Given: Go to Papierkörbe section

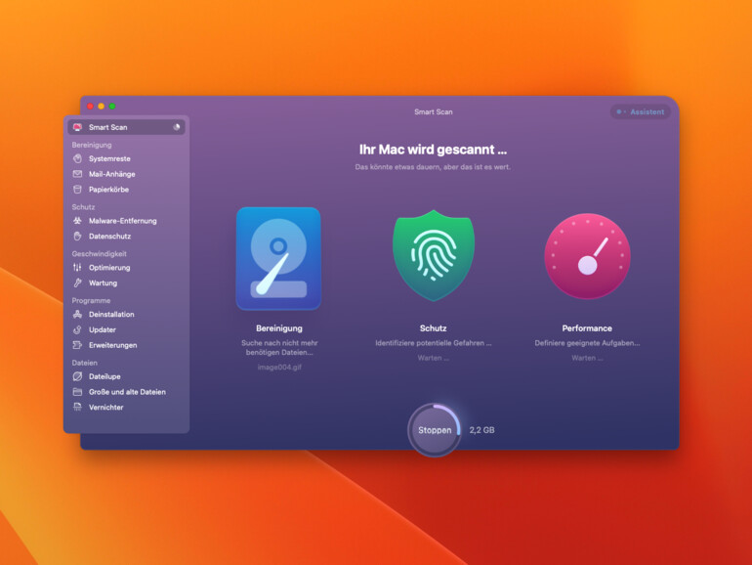Looking at the screenshot, I should 127,189.
